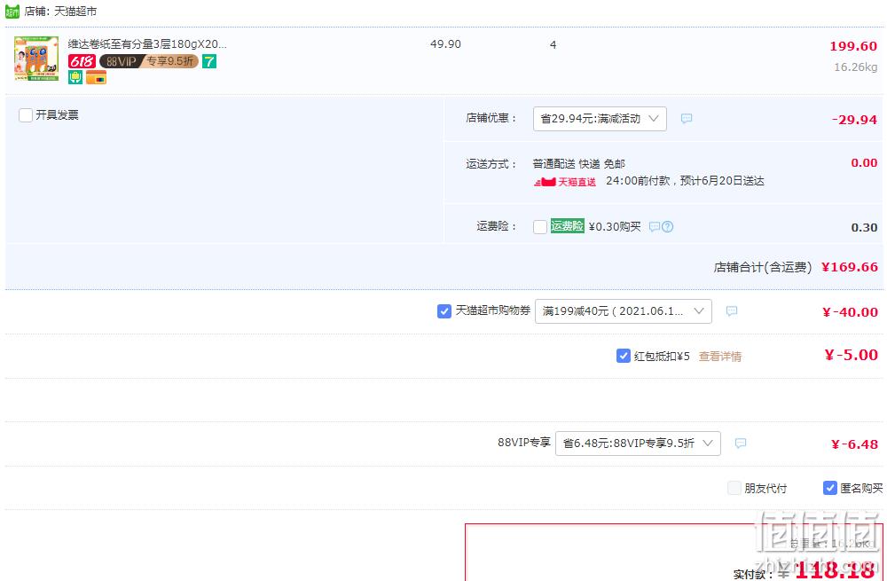This screenshot has height=581, width=887.
Task: Click the item weight 16.26kg
Action: click(856, 67)
